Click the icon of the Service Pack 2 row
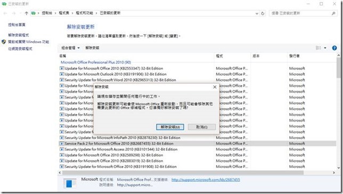The width and height of the screenshot is (343, 194). tap(62, 144)
